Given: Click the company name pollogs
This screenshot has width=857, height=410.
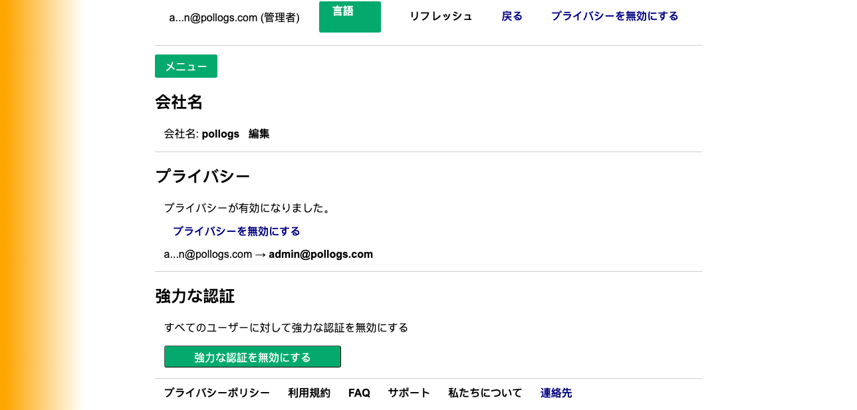Looking at the screenshot, I should pos(222,134).
